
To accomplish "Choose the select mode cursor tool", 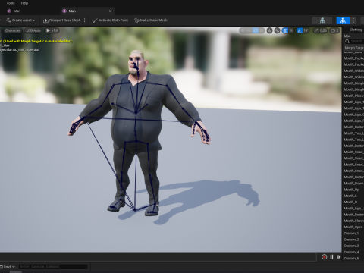I will click(243, 30).
